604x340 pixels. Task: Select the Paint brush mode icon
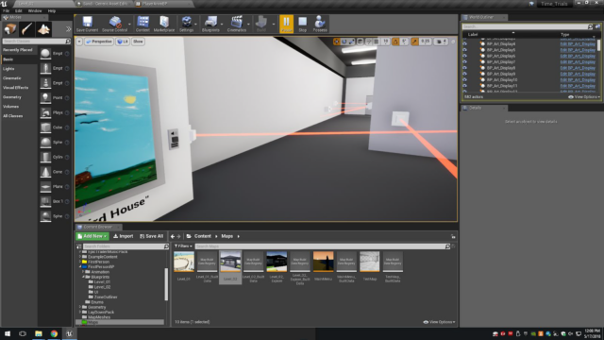tap(27, 29)
